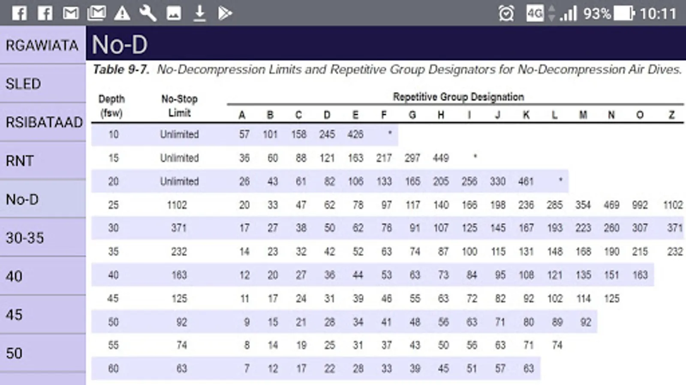Click value 57 in the depth 60 row

[500, 368]
